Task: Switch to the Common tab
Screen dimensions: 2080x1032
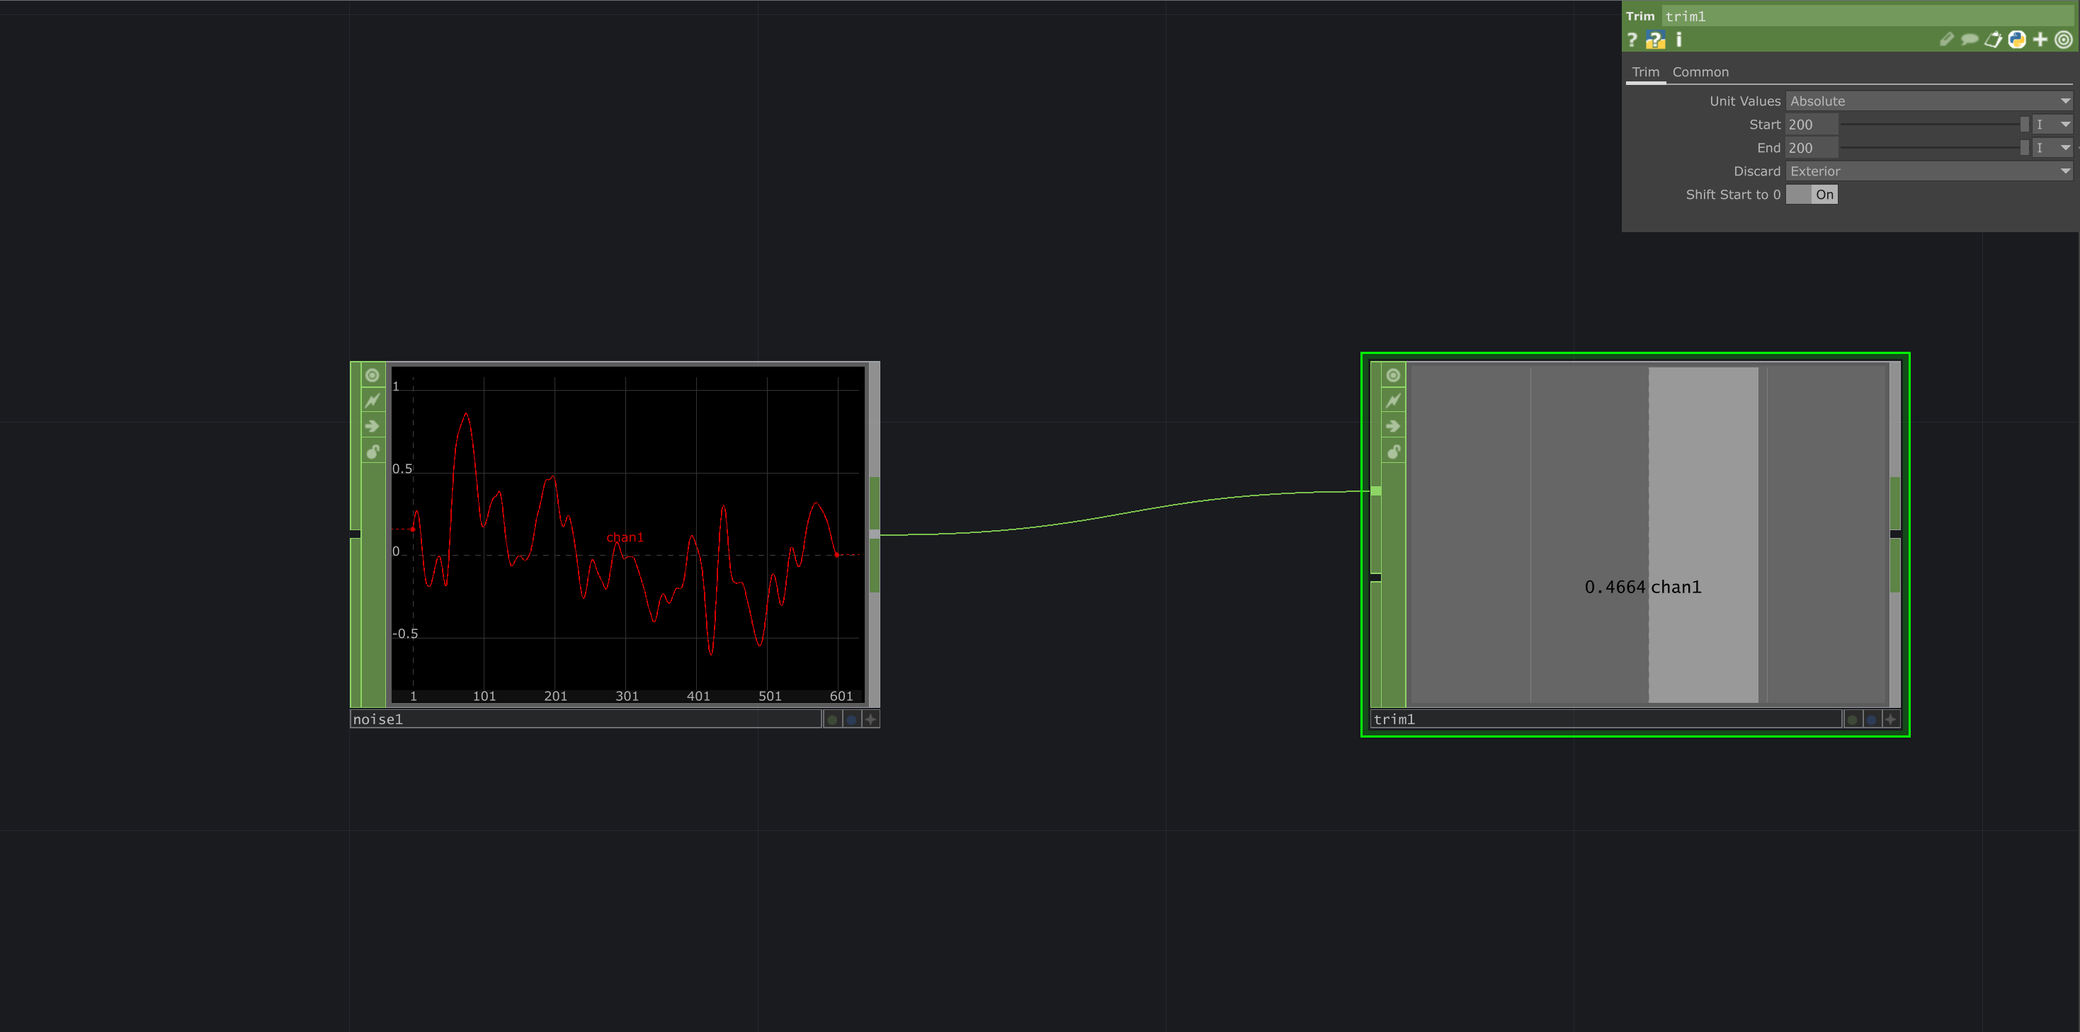Action: coord(1700,71)
